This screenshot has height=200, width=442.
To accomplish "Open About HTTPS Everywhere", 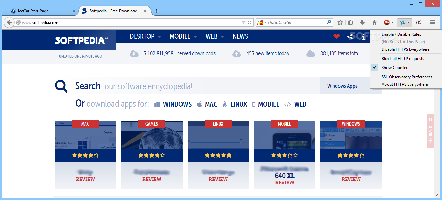I will tap(406, 84).
